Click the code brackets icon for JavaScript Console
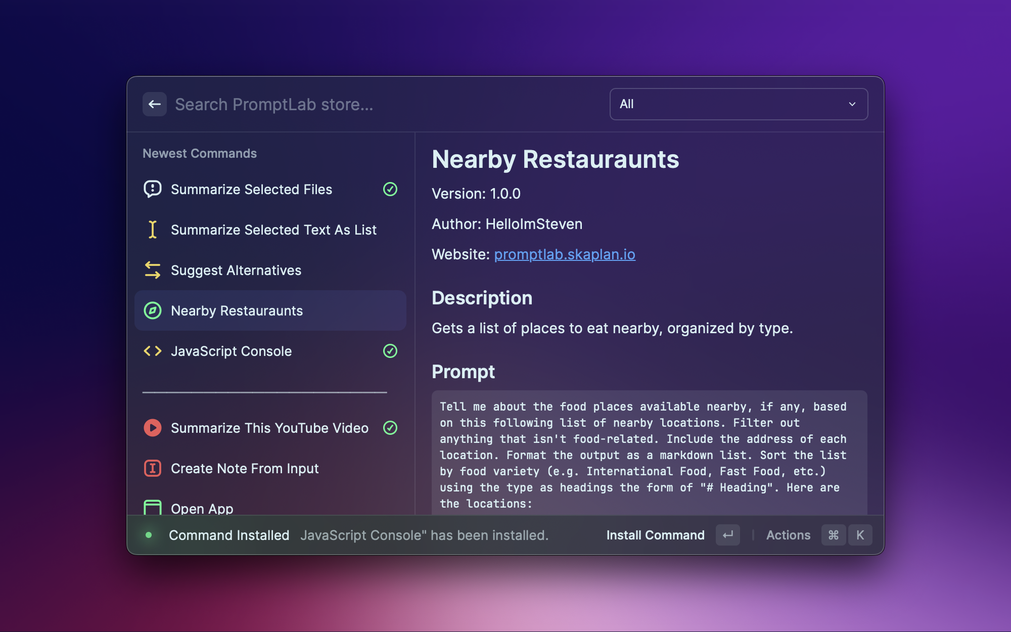 152,351
